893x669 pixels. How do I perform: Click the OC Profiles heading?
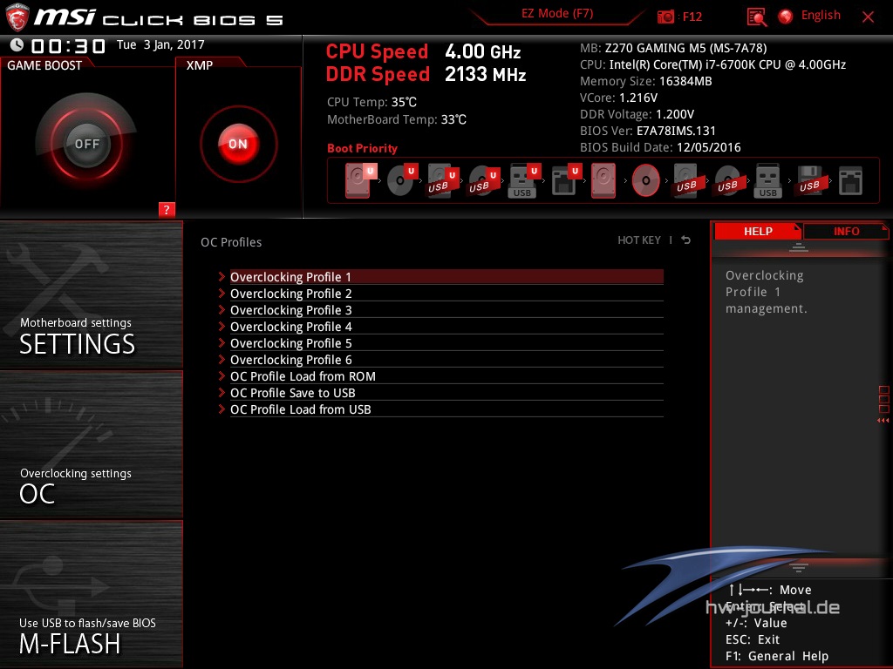[x=231, y=242]
